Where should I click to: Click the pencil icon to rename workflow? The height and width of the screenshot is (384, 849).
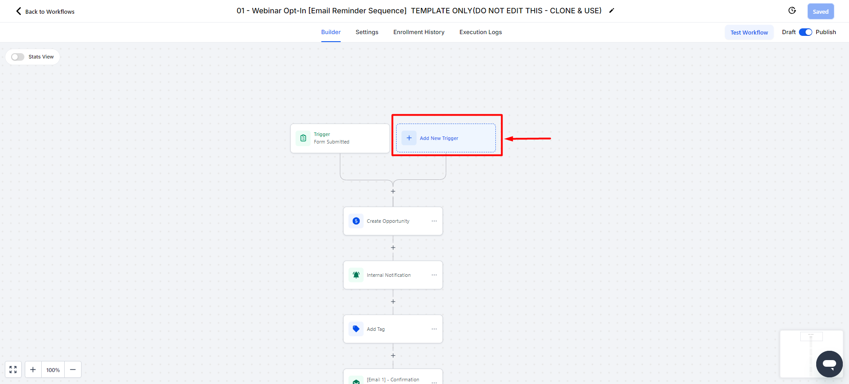[611, 11]
